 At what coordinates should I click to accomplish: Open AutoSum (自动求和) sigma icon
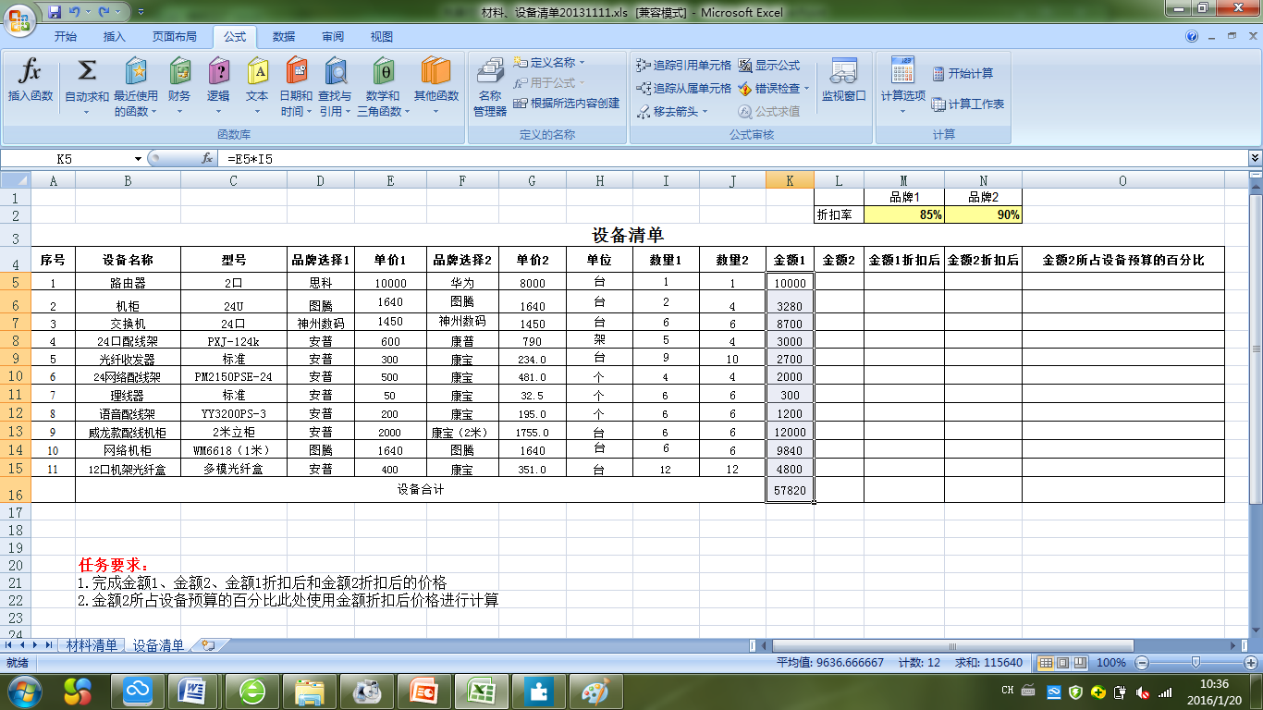[x=86, y=71]
